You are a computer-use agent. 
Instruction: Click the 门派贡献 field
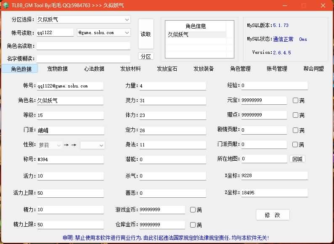pyautogui.click(x=264, y=144)
